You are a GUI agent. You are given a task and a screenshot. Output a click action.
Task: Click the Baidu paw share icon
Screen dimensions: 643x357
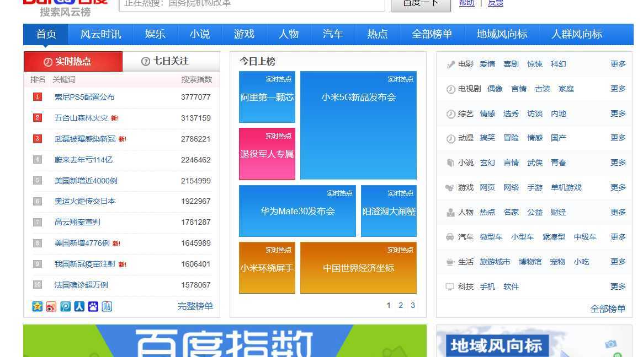93,306
